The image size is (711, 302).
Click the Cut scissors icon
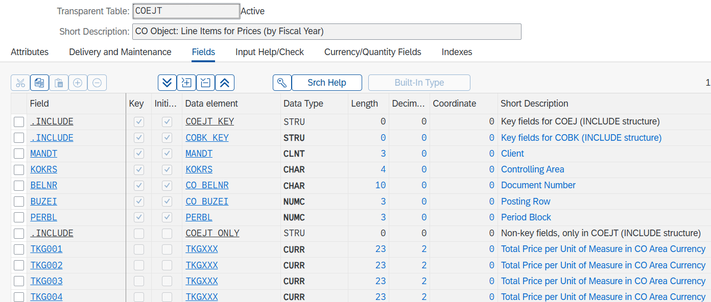(20, 83)
